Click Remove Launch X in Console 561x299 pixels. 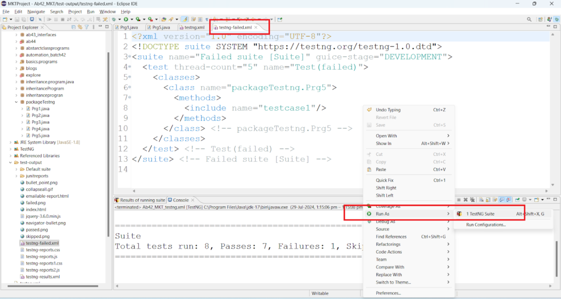(466, 200)
